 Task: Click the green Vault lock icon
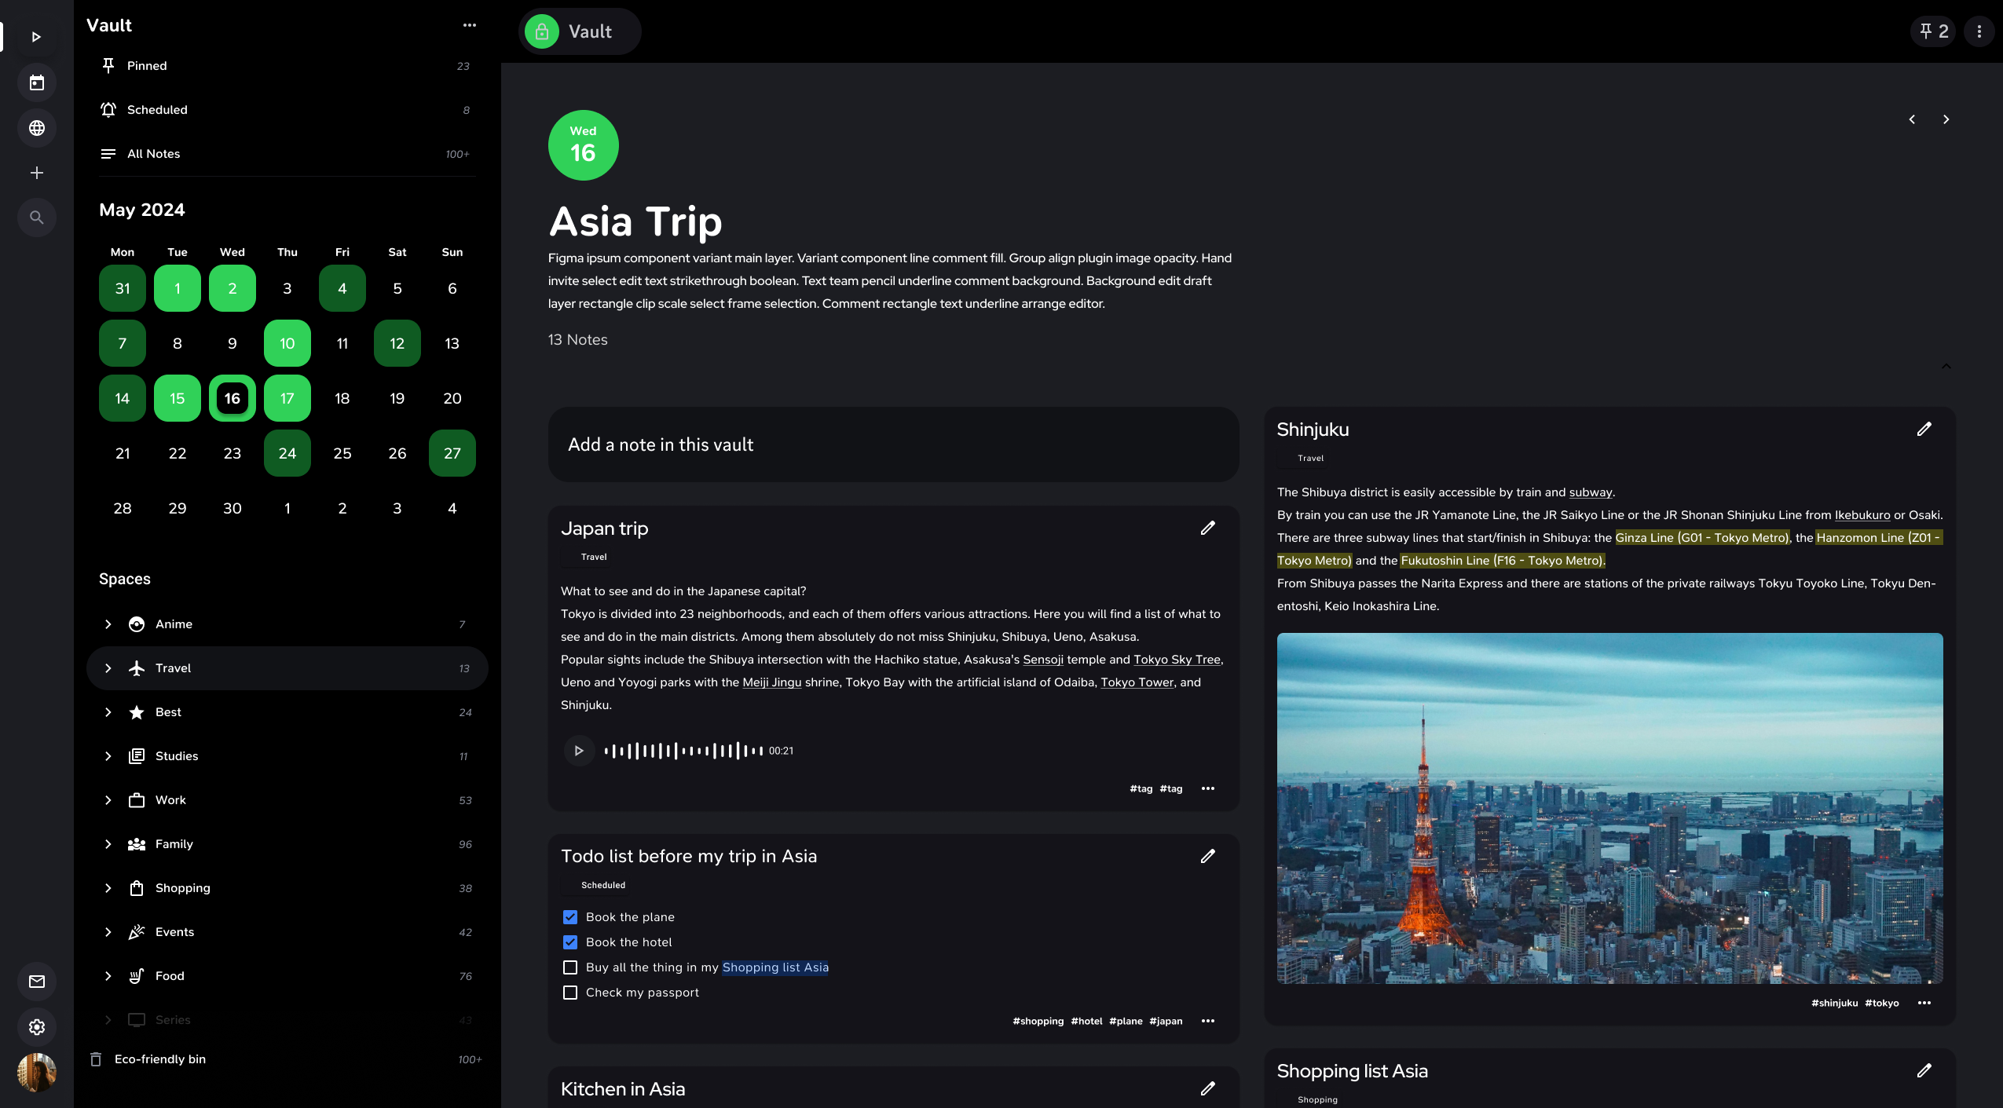pos(542,31)
